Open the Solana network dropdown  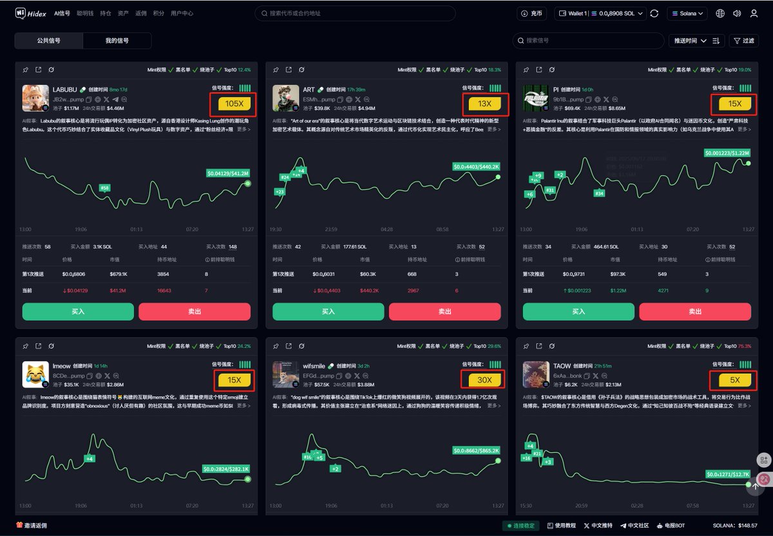(x=687, y=13)
